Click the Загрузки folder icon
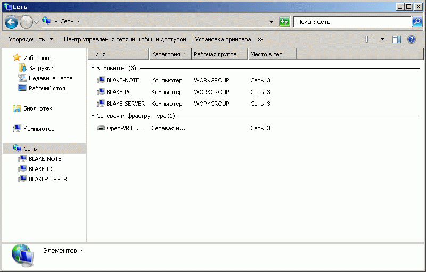This screenshot has height=272, width=426. (22, 67)
